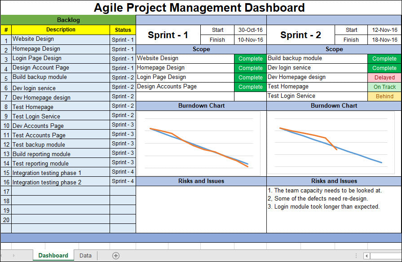Select the Behind status for Test Login Service
Image resolution: width=402 pixels, height=262 pixels.
[384, 96]
